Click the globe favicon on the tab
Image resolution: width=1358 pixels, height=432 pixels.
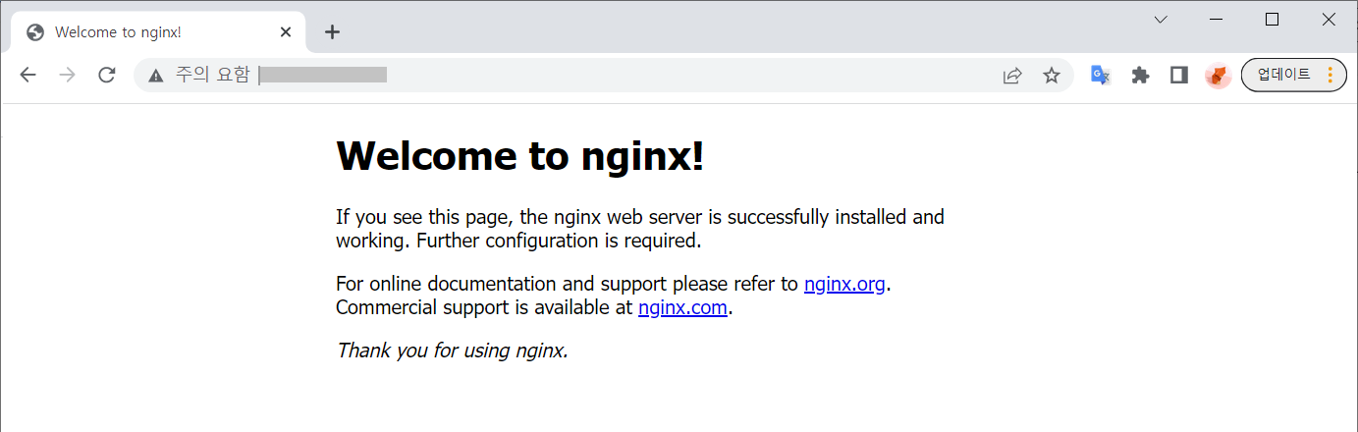(x=35, y=31)
